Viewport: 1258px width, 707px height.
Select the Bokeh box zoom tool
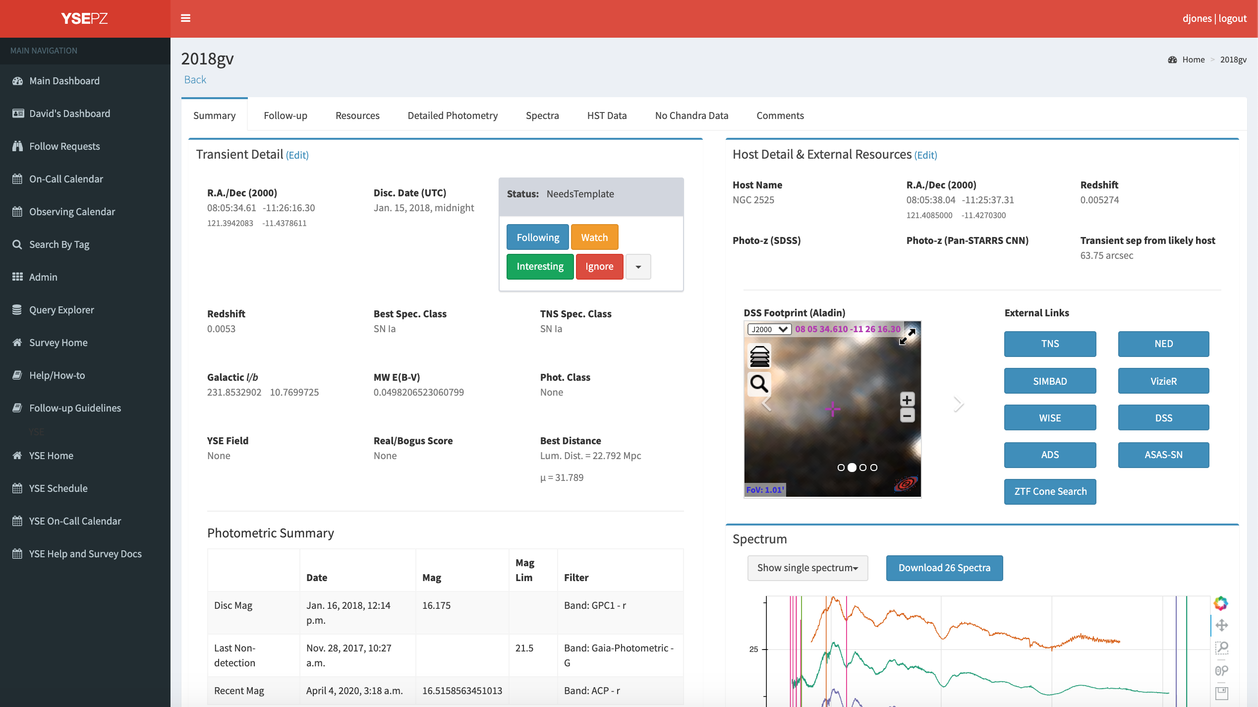coord(1221,648)
